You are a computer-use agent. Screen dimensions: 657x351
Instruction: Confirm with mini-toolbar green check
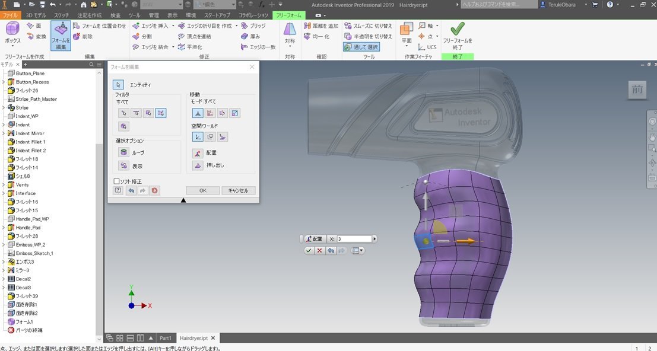[309, 251]
